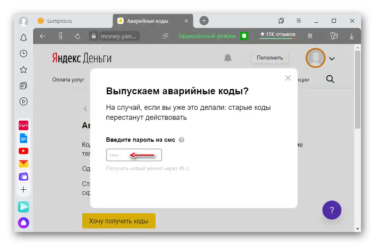Image resolution: width=375 pixels, height=250 pixels.
Task: Click the copy address icon
Action: (x=165, y=36)
